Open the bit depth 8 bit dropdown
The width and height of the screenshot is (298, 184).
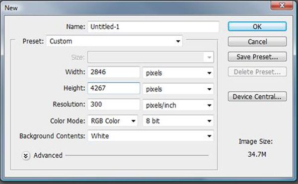178,121
